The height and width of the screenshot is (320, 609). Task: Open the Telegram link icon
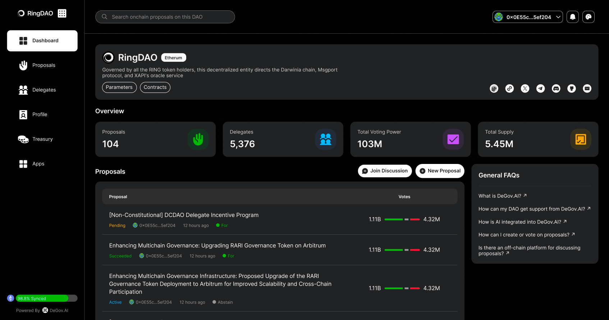[540, 89]
